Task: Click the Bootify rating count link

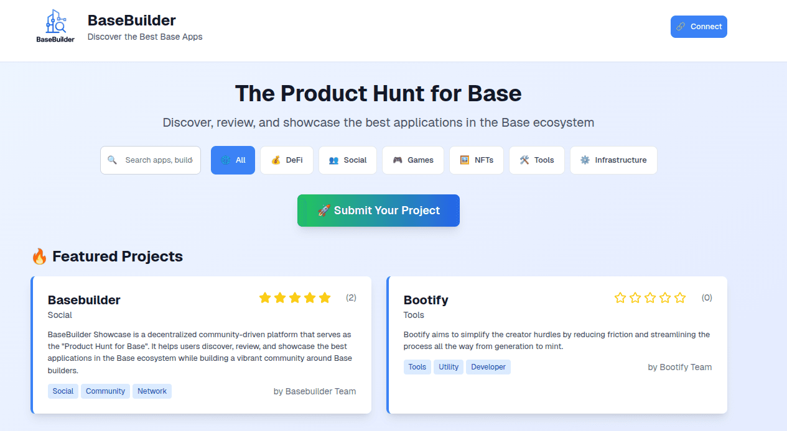Action: click(x=707, y=297)
